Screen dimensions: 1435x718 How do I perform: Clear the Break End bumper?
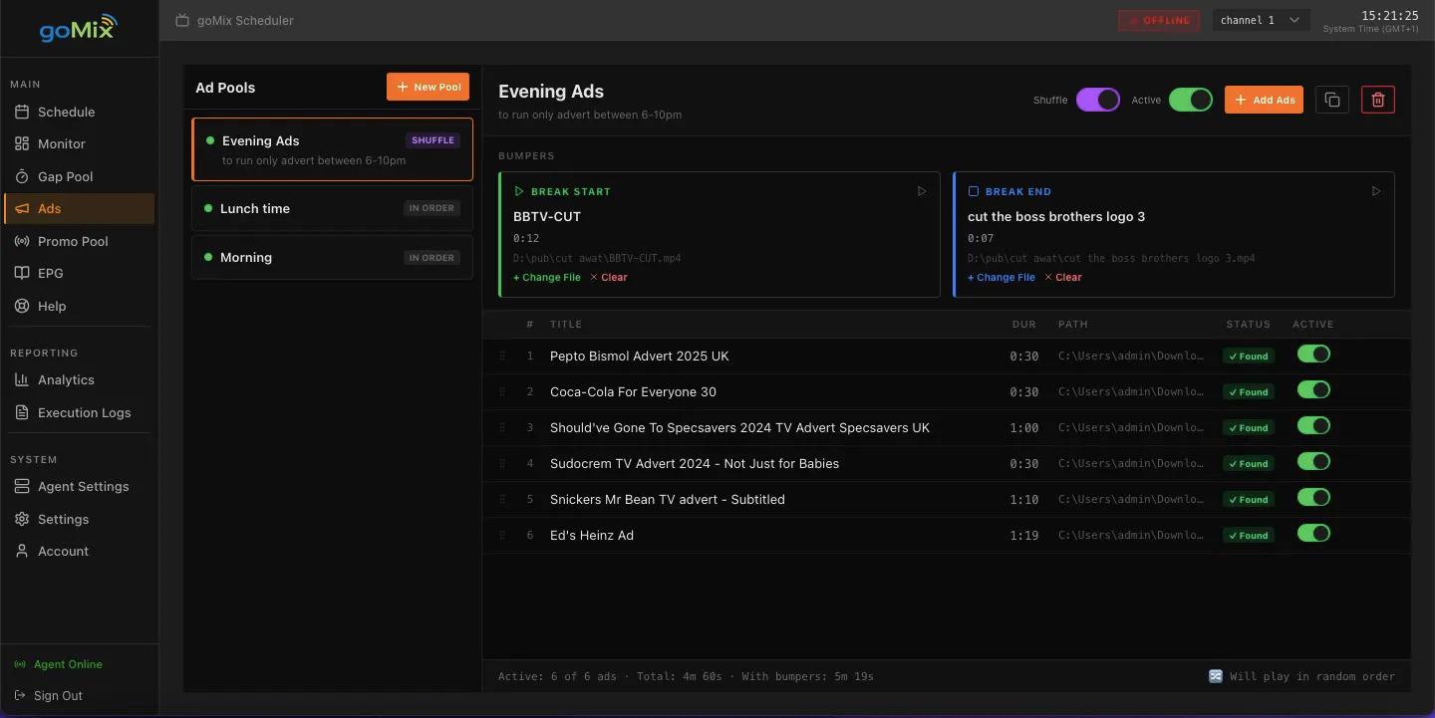coord(1063,278)
